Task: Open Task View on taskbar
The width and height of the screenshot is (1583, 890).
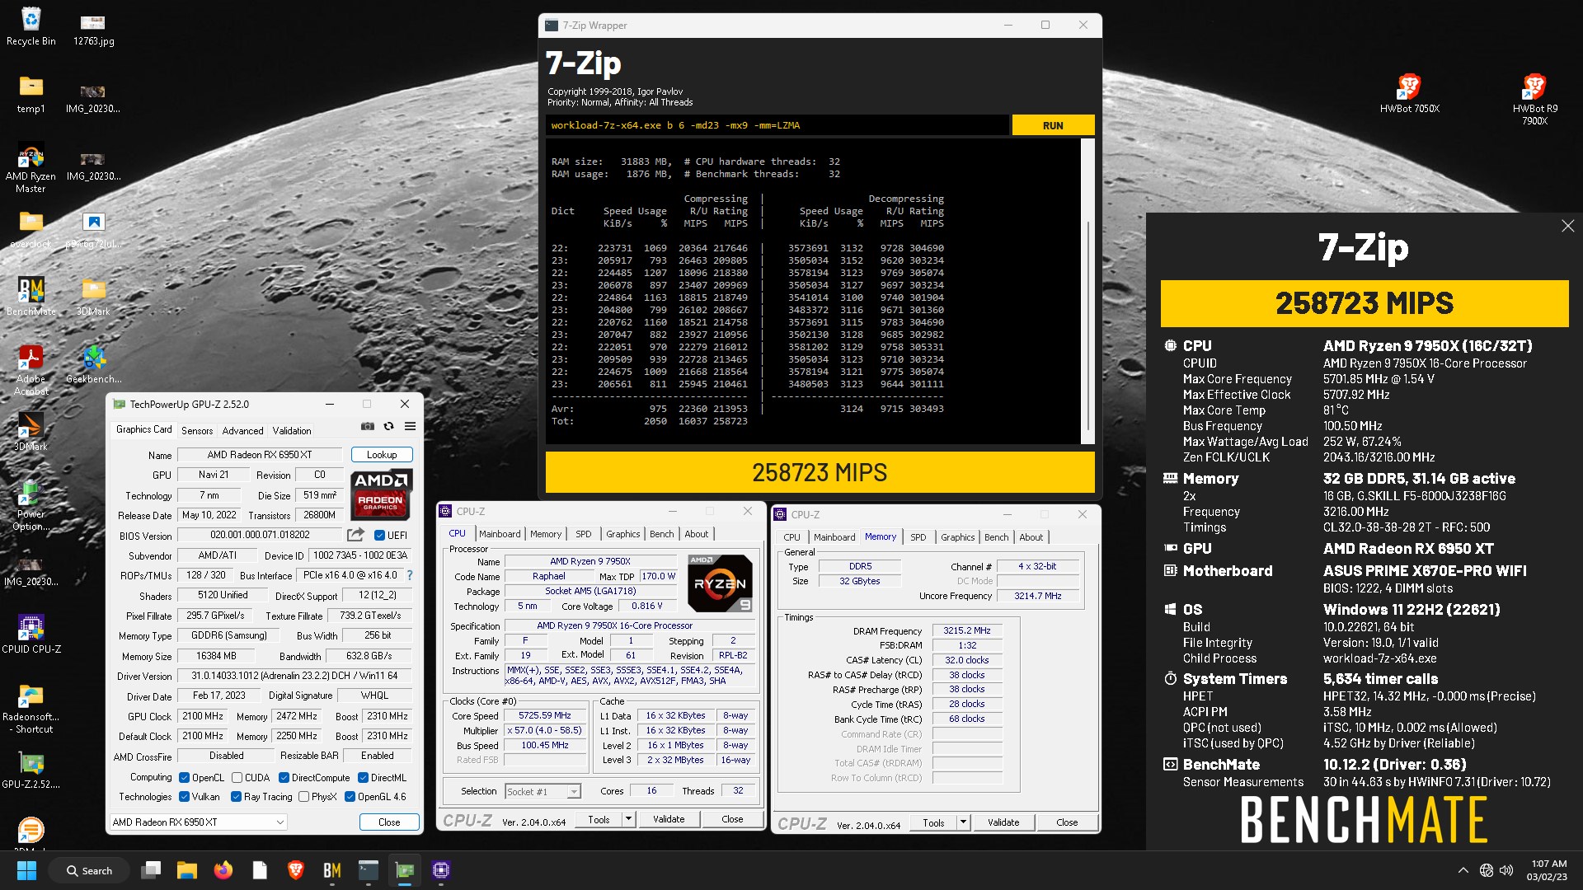Action: (151, 870)
